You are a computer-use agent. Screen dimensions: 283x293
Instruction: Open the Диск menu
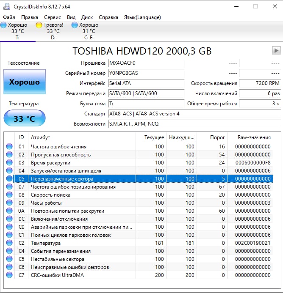point(87,17)
